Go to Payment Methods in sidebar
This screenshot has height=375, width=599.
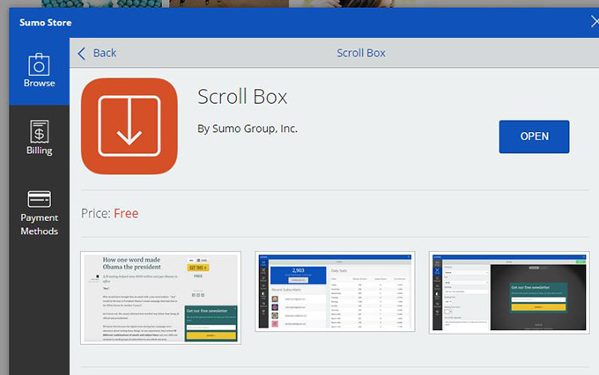39,213
